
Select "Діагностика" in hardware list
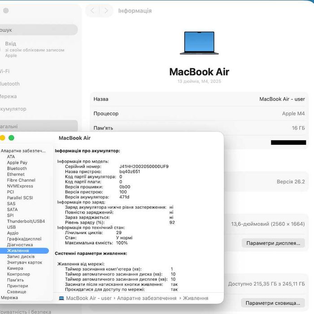pos(20,245)
